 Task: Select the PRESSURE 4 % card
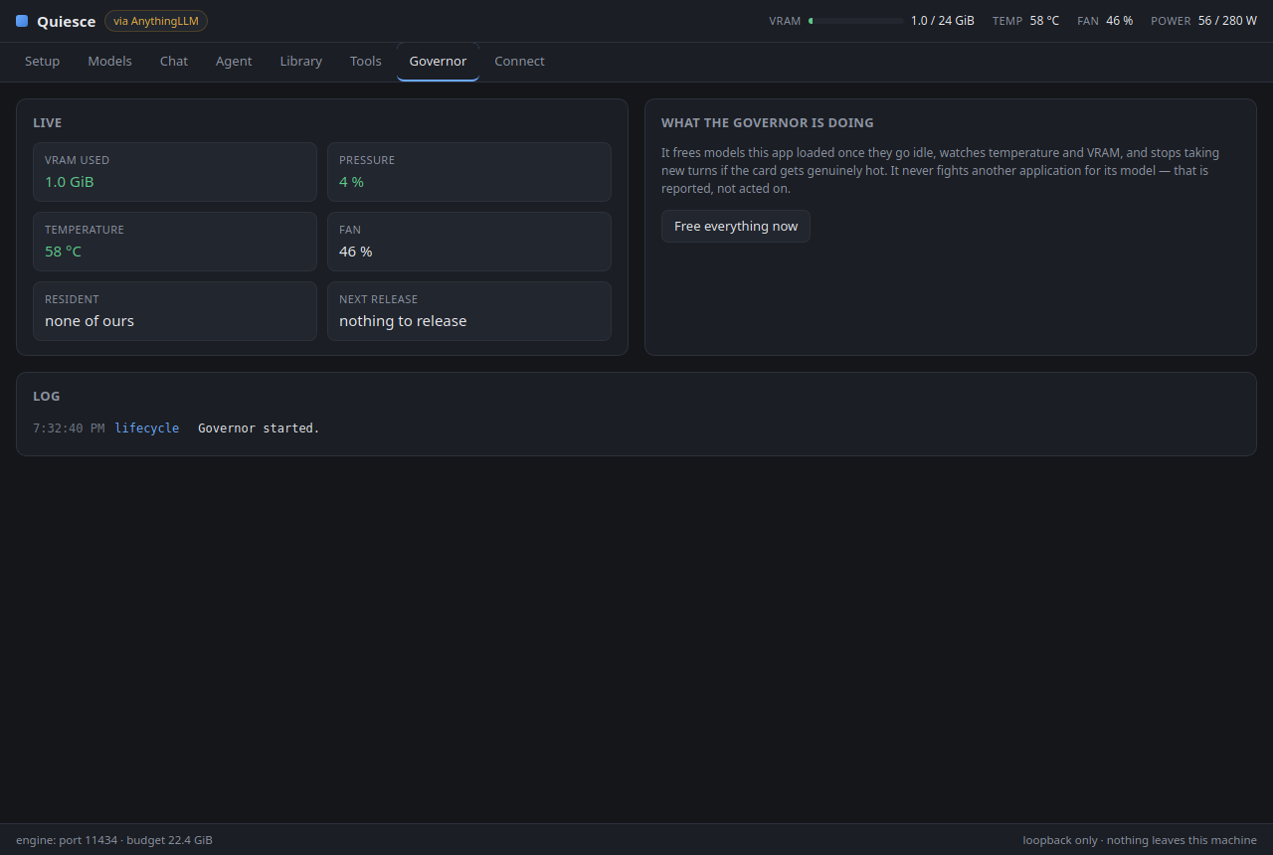tap(469, 172)
